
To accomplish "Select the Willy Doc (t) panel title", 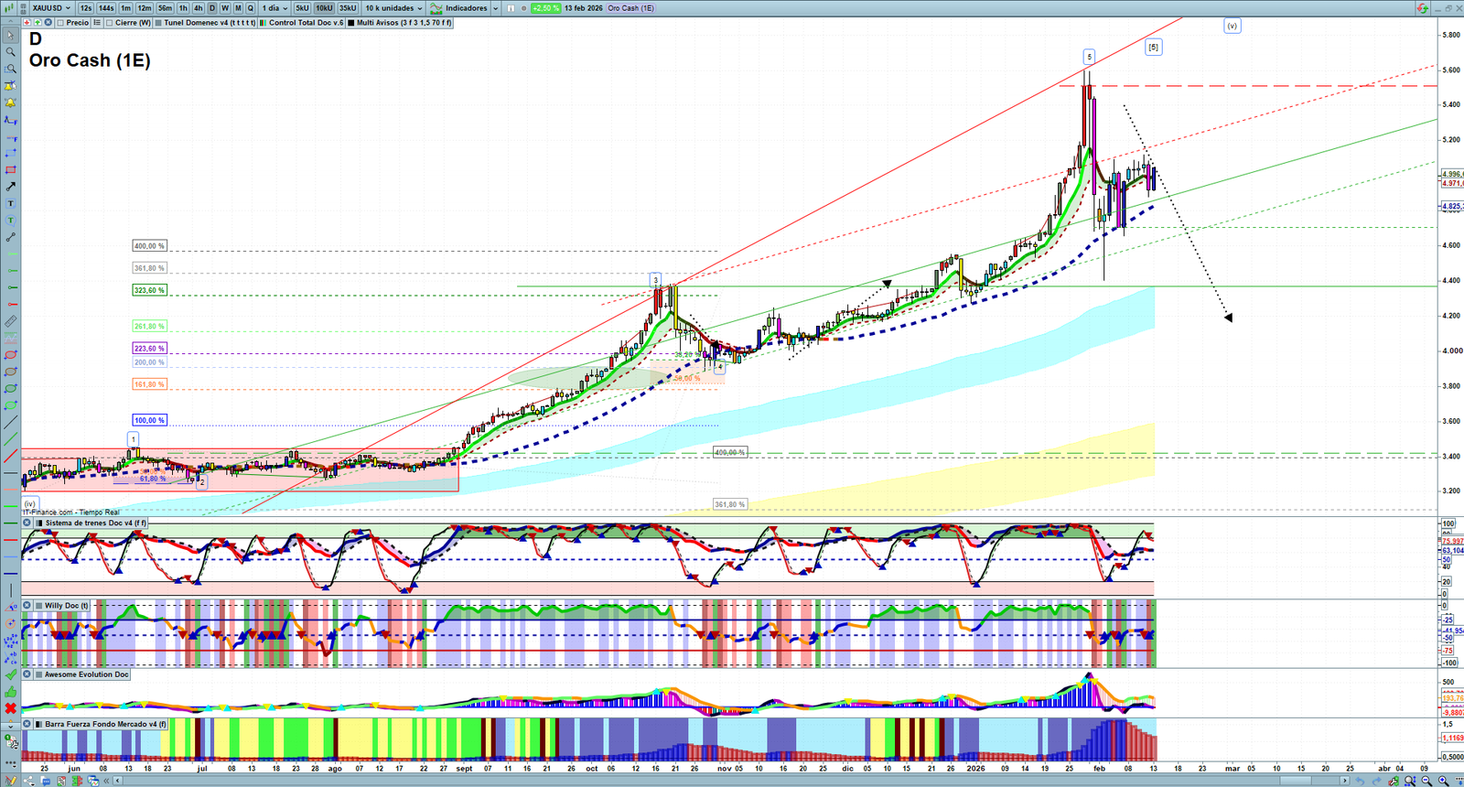I will [x=67, y=606].
